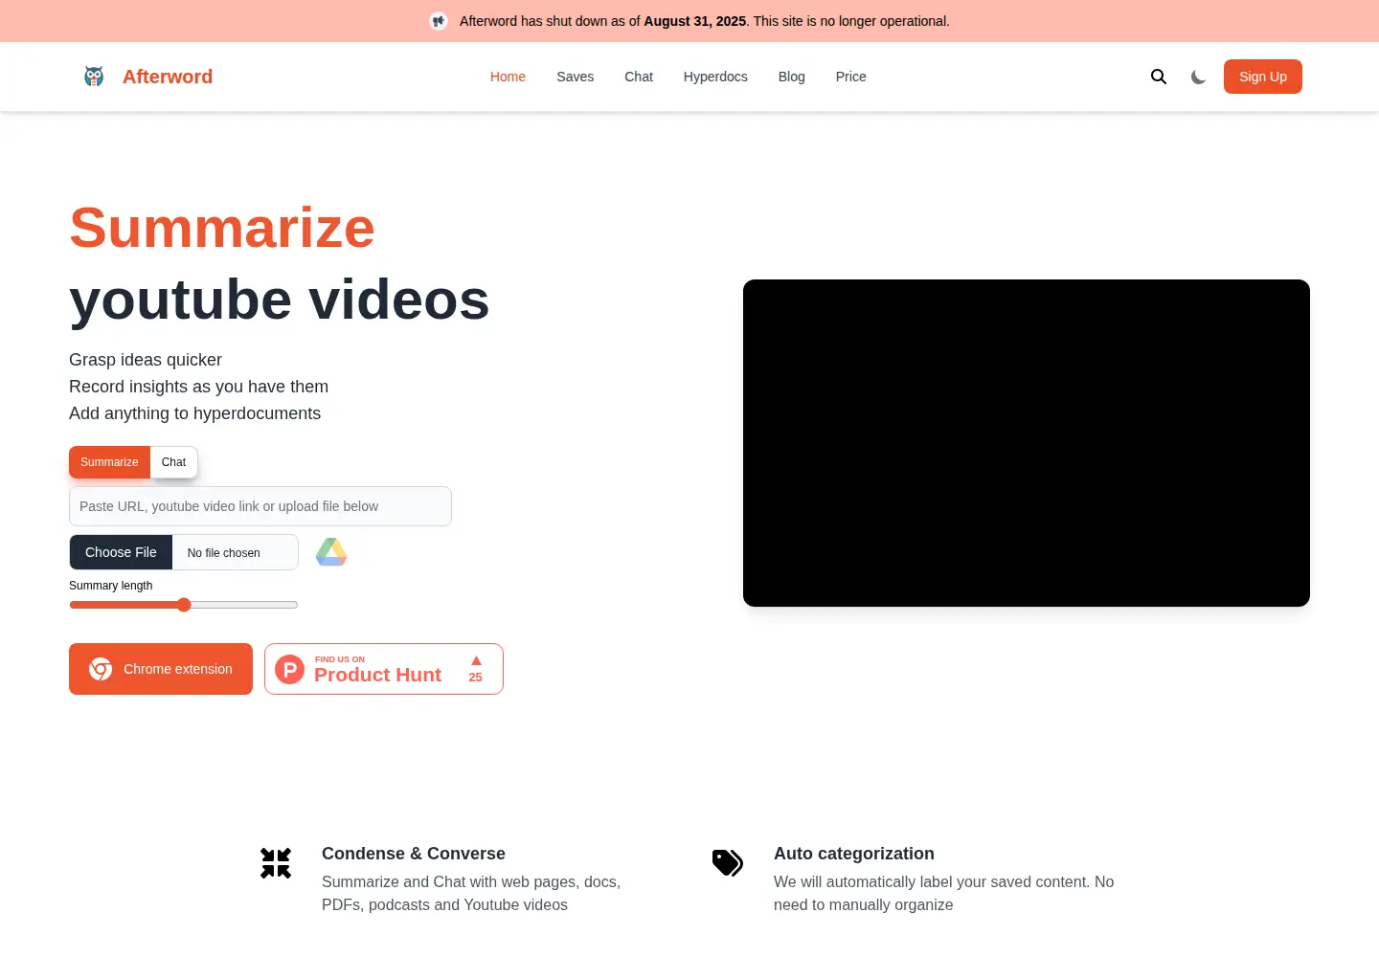Click the megaphone icon in shutdown banner
The image size is (1379, 957).
pos(439,21)
